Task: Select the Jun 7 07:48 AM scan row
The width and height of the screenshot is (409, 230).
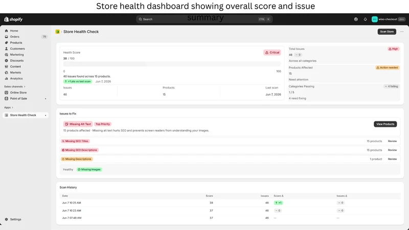Action: pyautogui.click(x=230, y=218)
